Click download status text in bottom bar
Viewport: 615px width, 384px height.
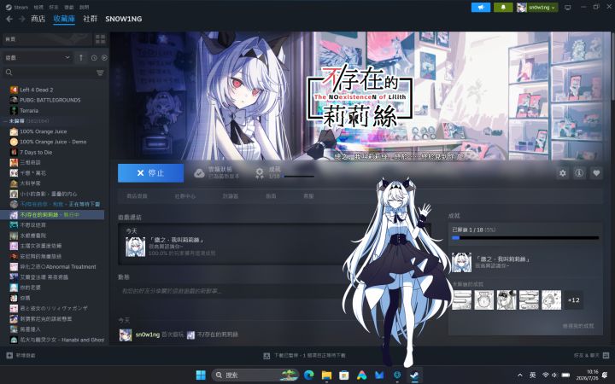[310, 355]
